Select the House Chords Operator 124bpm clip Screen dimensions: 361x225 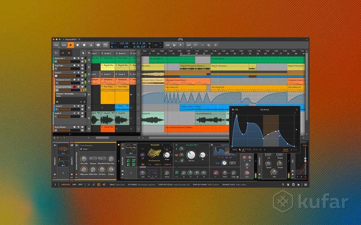point(197,129)
